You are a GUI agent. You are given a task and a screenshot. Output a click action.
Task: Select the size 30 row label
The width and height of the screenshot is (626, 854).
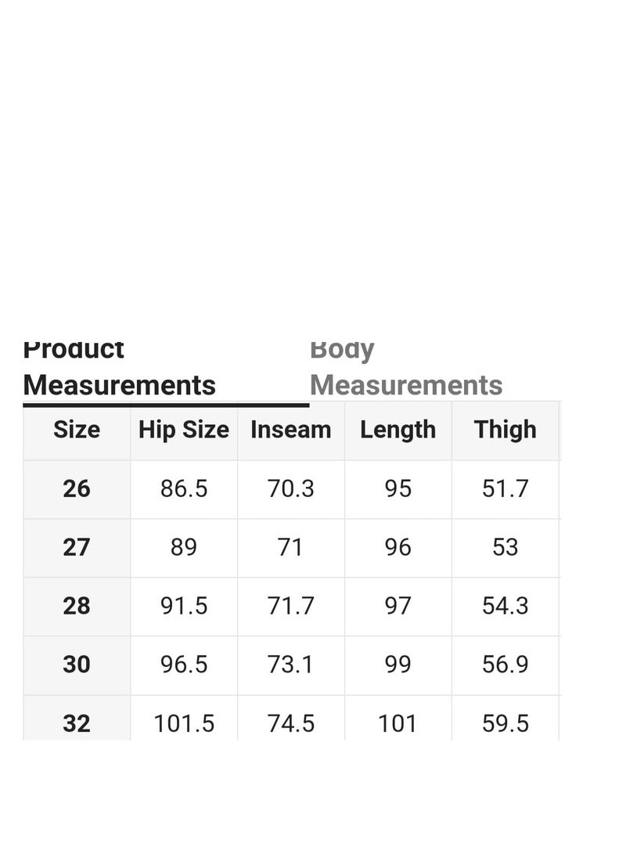point(77,665)
